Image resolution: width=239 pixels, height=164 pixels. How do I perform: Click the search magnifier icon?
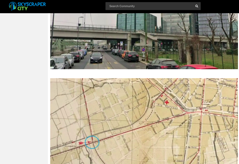197,6
